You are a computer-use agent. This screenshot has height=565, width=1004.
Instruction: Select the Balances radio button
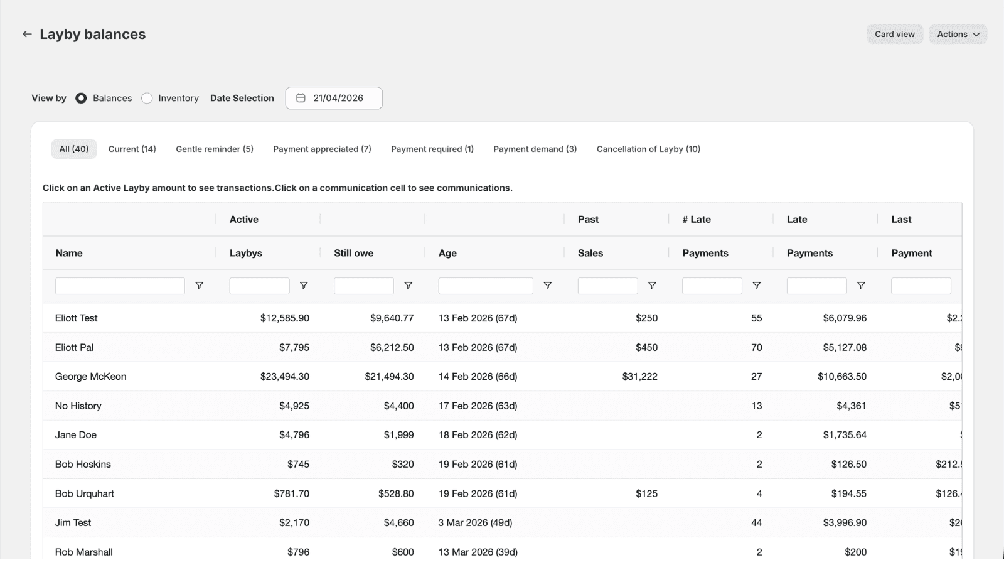[x=81, y=98]
